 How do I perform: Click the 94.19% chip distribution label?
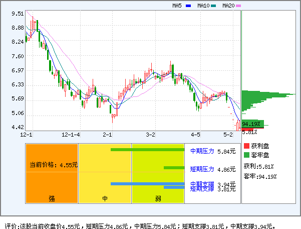click(x=251, y=124)
